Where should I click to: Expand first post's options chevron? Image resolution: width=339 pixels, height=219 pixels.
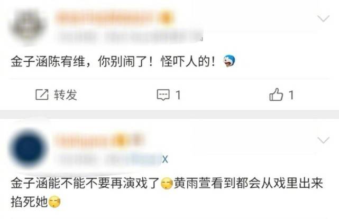pos(324,18)
